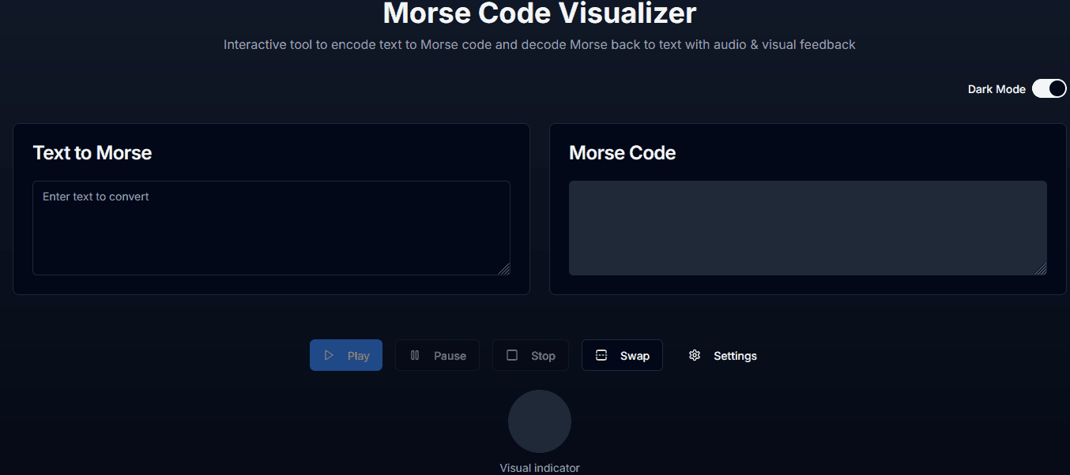The width and height of the screenshot is (1070, 475).
Task: Click the Stop square icon
Action: tap(512, 355)
